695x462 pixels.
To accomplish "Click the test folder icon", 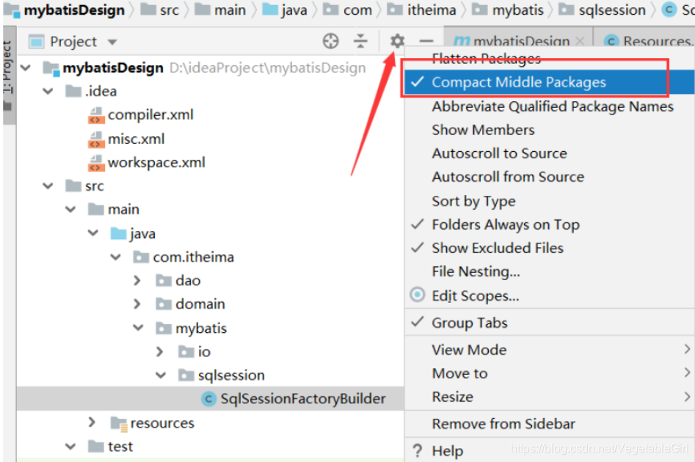I will click(x=95, y=446).
